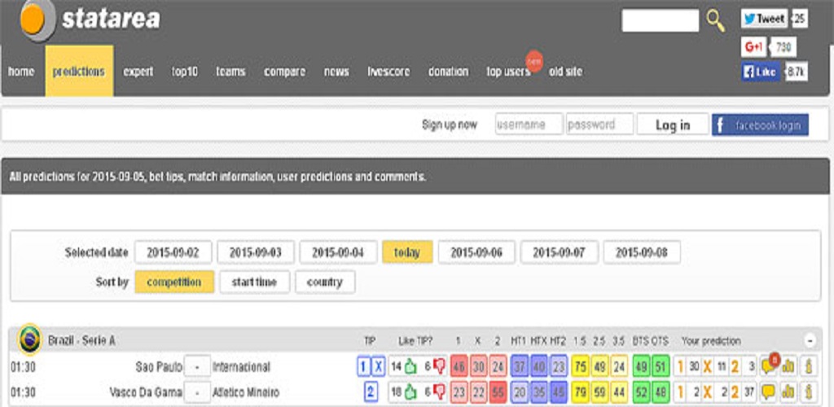Go to the top10 menu page

(x=184, y=72)
